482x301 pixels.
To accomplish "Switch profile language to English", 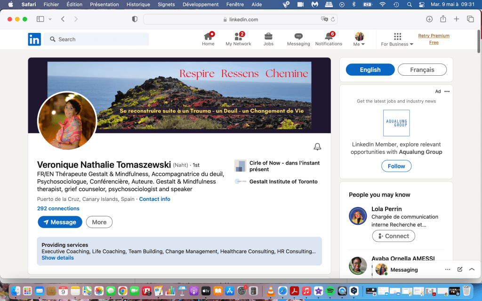I will (x=370, y=70).
